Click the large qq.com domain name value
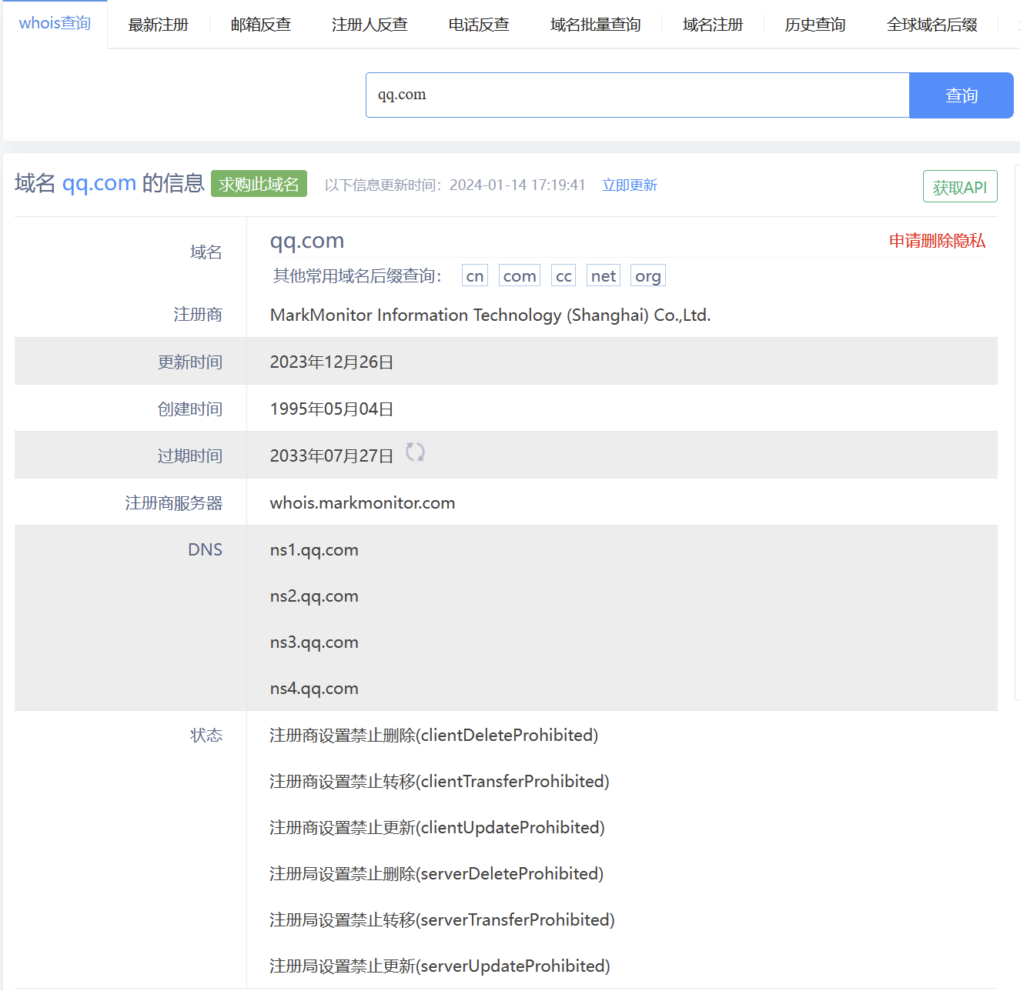The width and height of the screenshot is (1020, 991). [x=307, y=242]
